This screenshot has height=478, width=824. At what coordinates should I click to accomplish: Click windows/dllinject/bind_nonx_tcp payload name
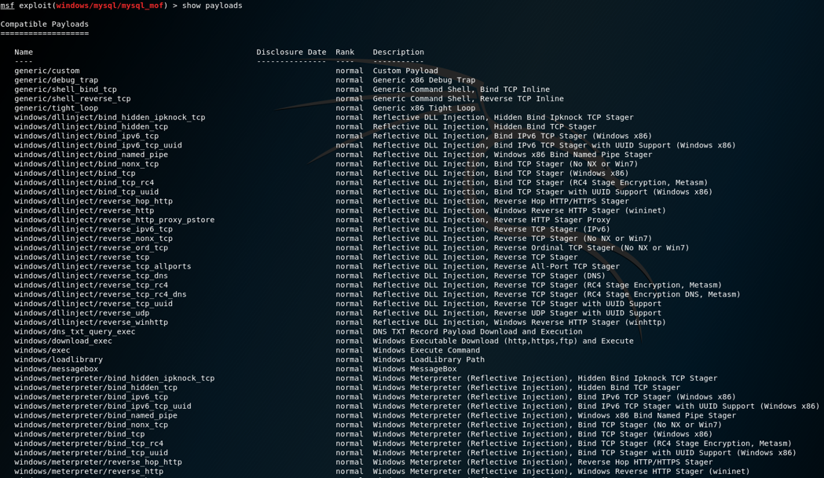[86, 164]
